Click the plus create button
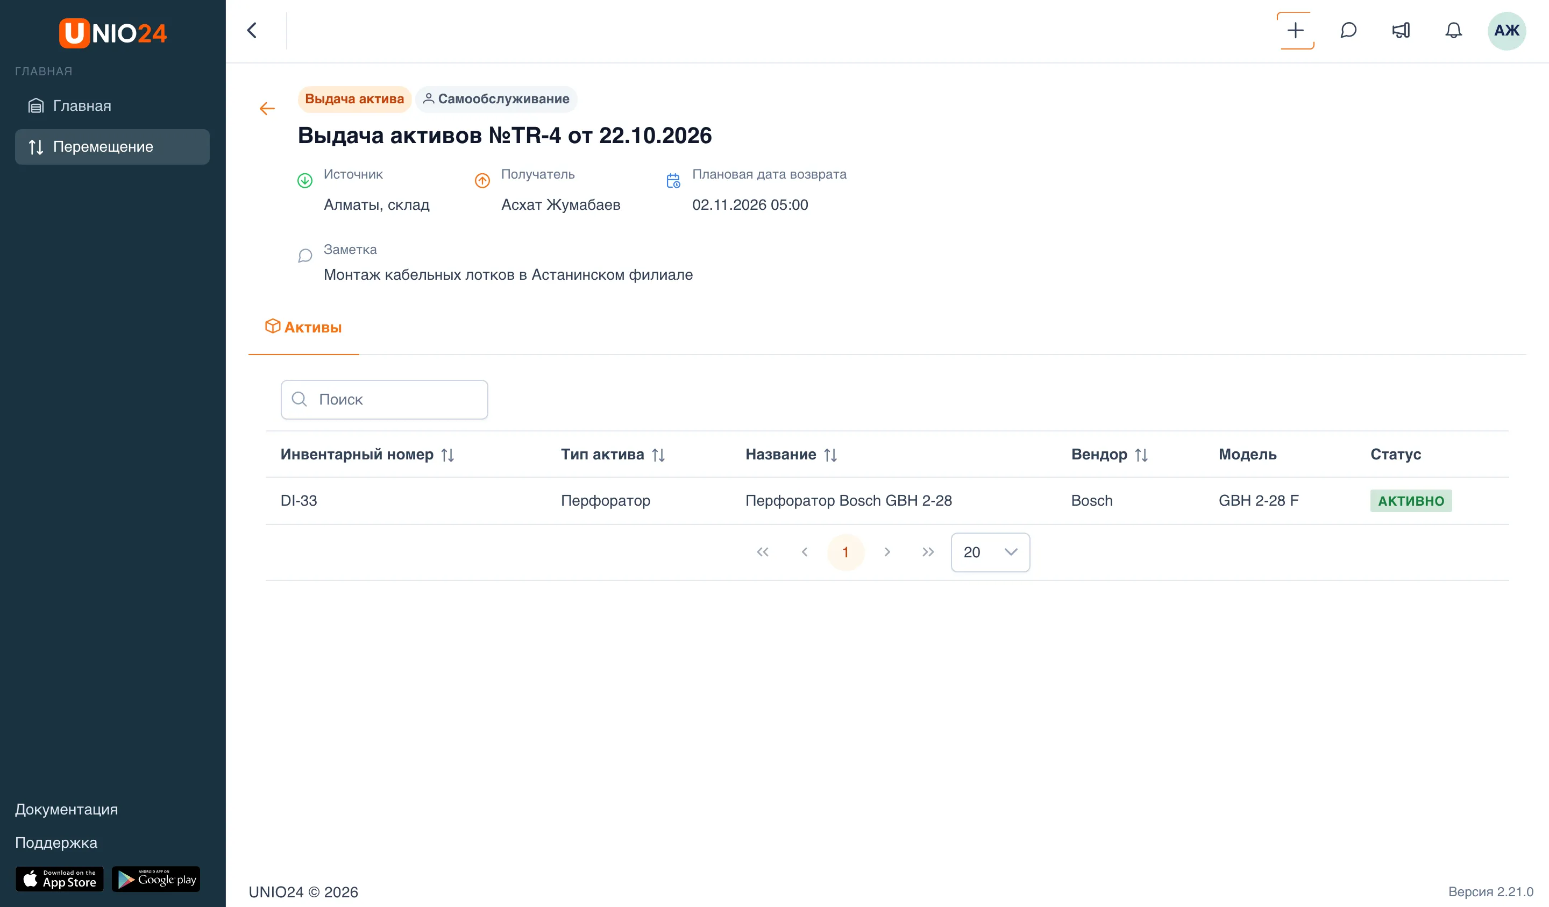 coord(1295,30)
